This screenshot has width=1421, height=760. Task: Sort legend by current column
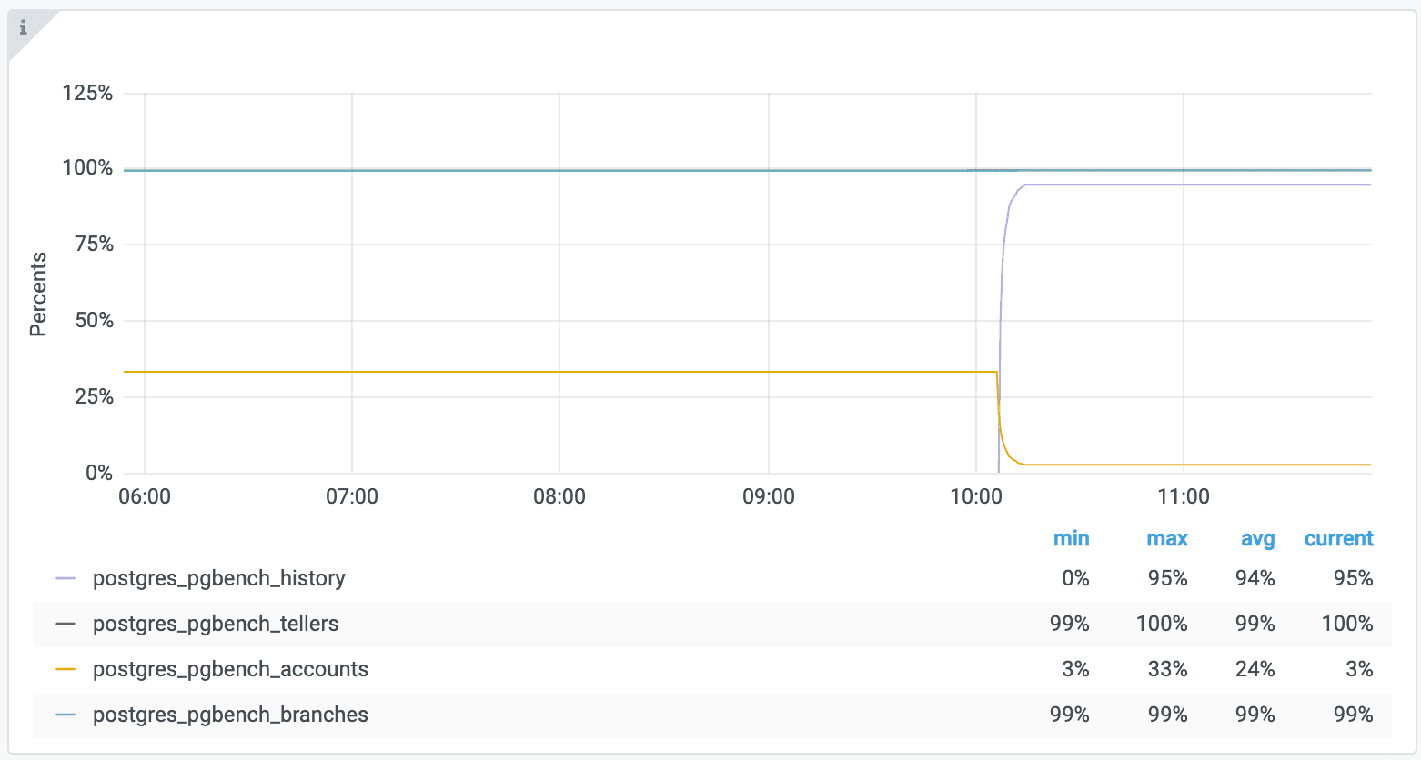[1338, 539]
